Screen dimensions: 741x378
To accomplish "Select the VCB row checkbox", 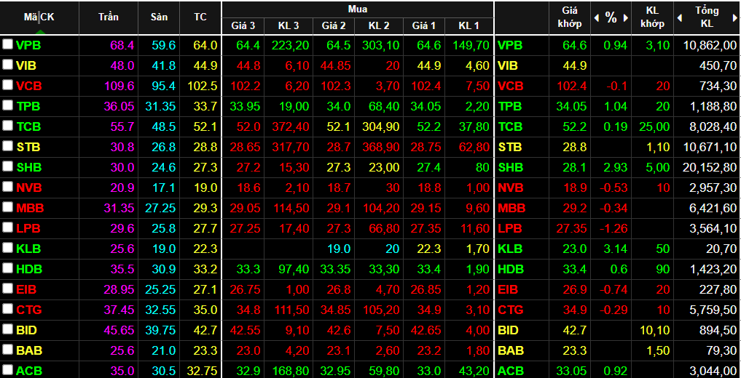I will click(7, 86).
